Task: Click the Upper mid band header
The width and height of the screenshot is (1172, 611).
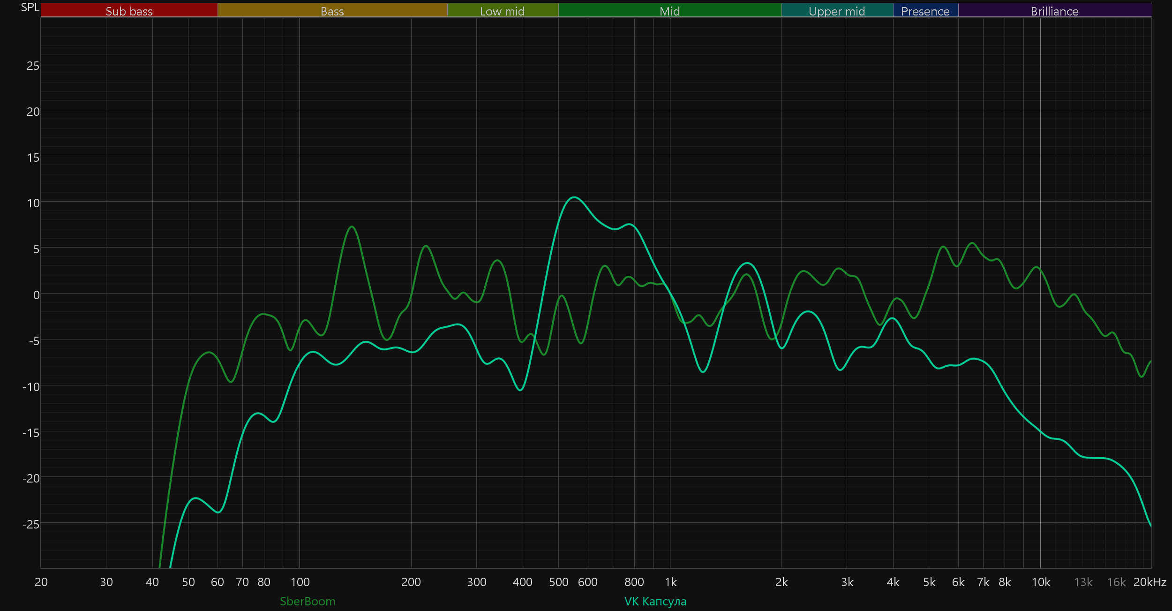Action: click(x=837, y=11)
